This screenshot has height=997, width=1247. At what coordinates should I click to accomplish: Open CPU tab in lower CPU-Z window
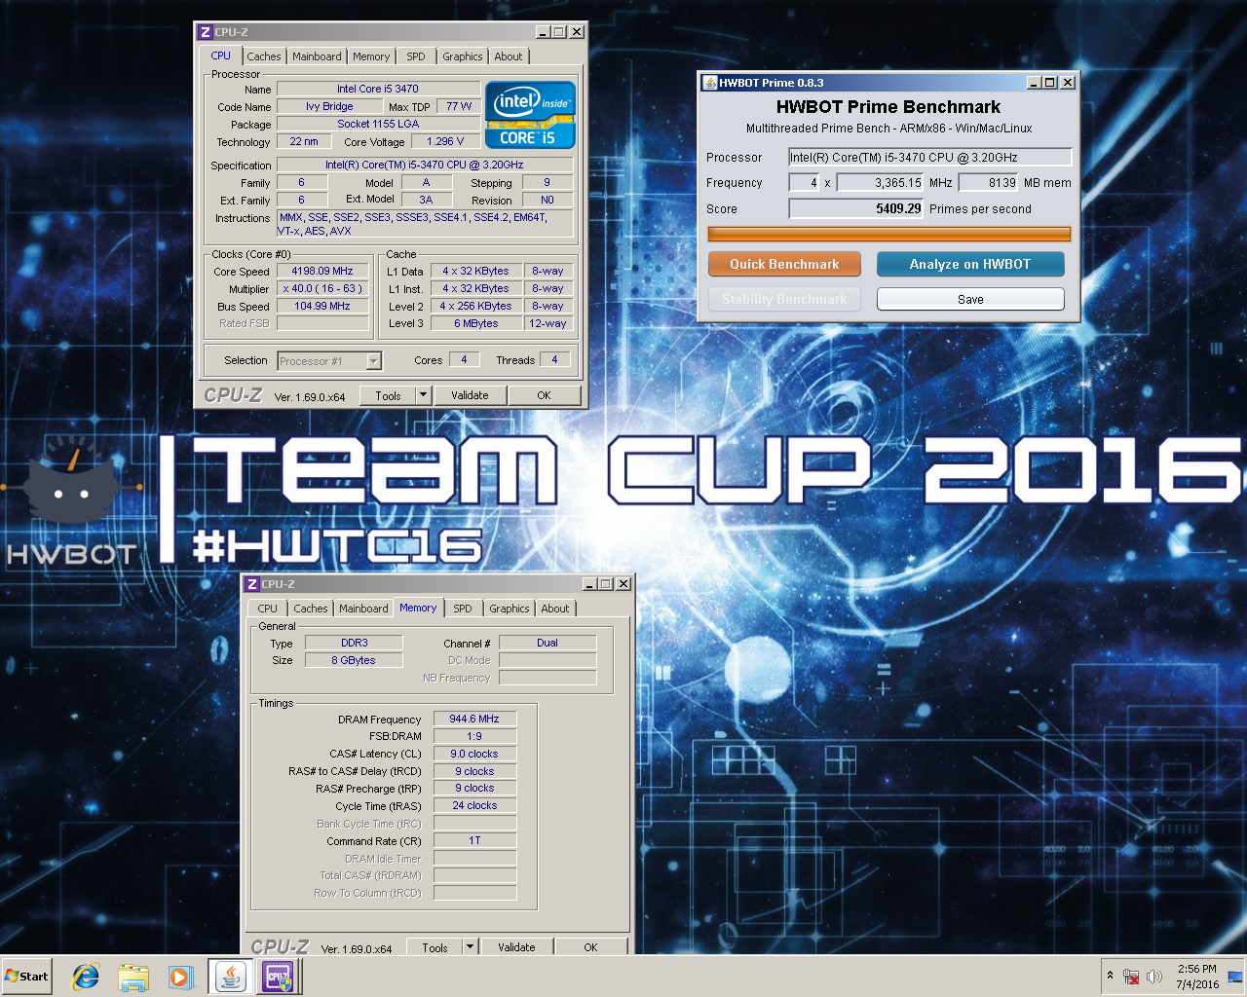[x=267, y=609]
